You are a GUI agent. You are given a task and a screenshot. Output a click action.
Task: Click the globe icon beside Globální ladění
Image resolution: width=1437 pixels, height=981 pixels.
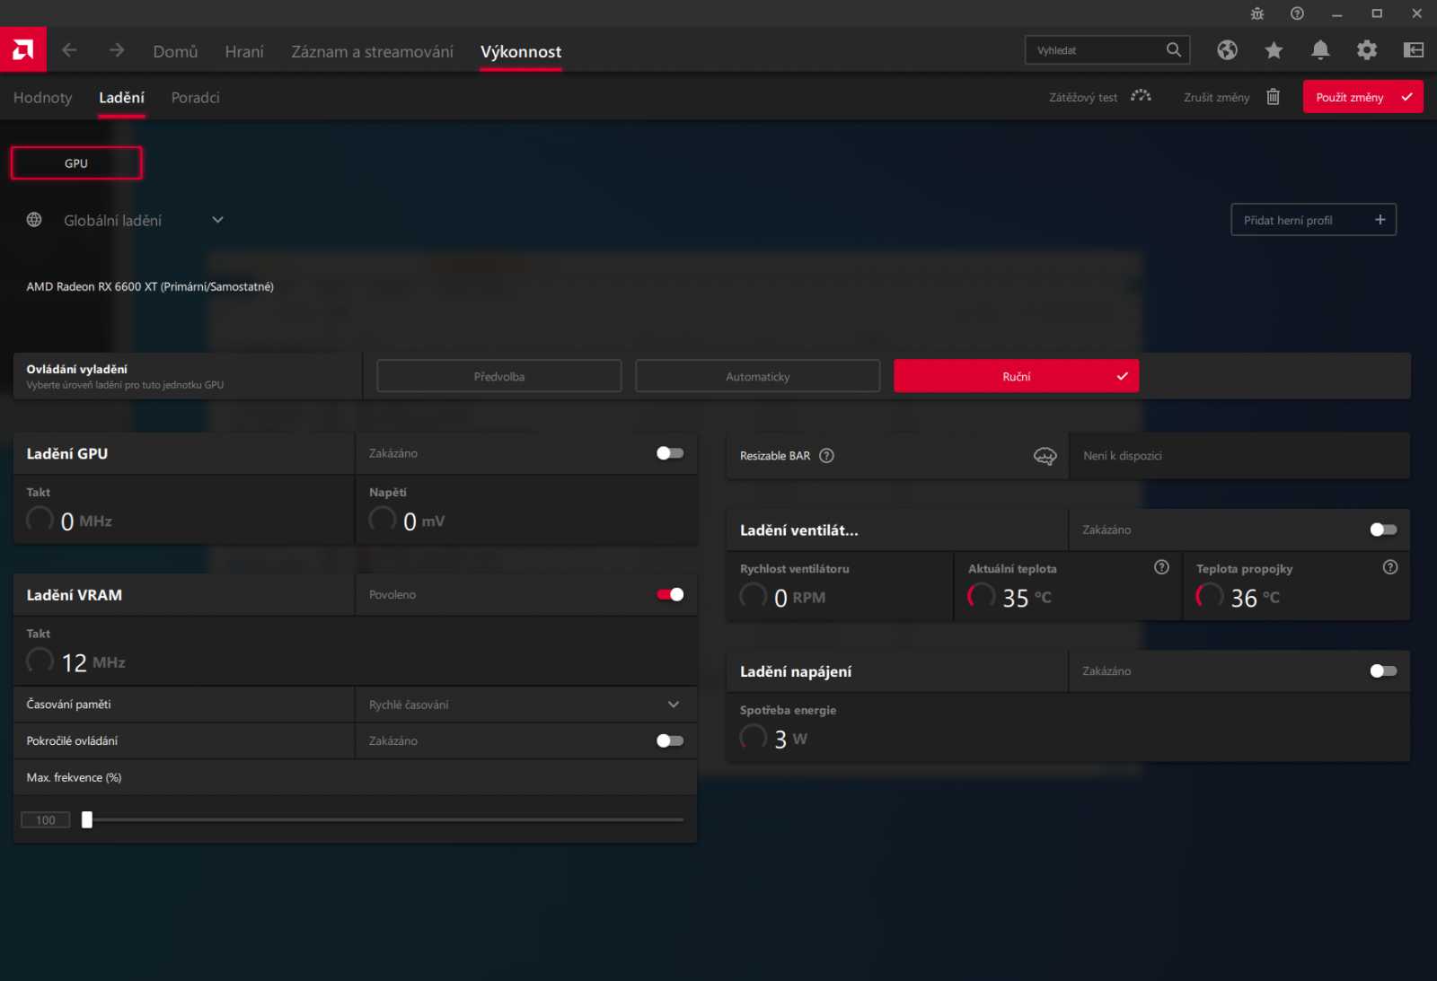34,220
